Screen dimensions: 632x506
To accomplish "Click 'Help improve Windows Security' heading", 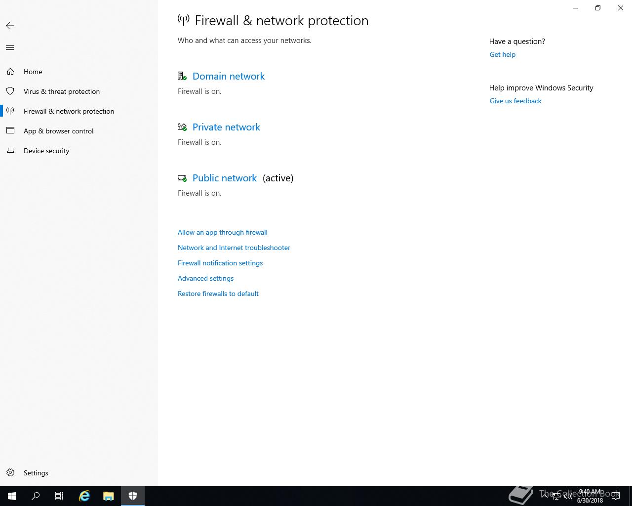I will 541,88.
